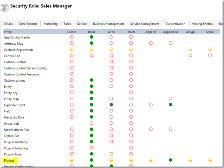Screen dimensions: 224x168
Task: Select the Hierarchy Rule entity name
Action: click(14, 117)
